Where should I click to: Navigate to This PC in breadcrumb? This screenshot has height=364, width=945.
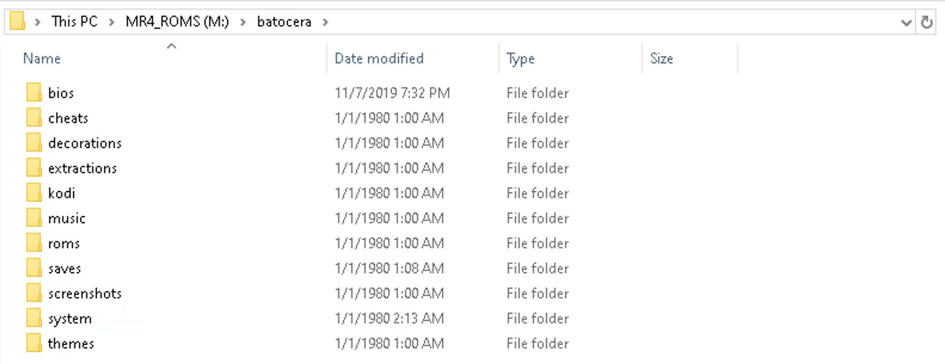pyautogui.click(x=74, y=21)
